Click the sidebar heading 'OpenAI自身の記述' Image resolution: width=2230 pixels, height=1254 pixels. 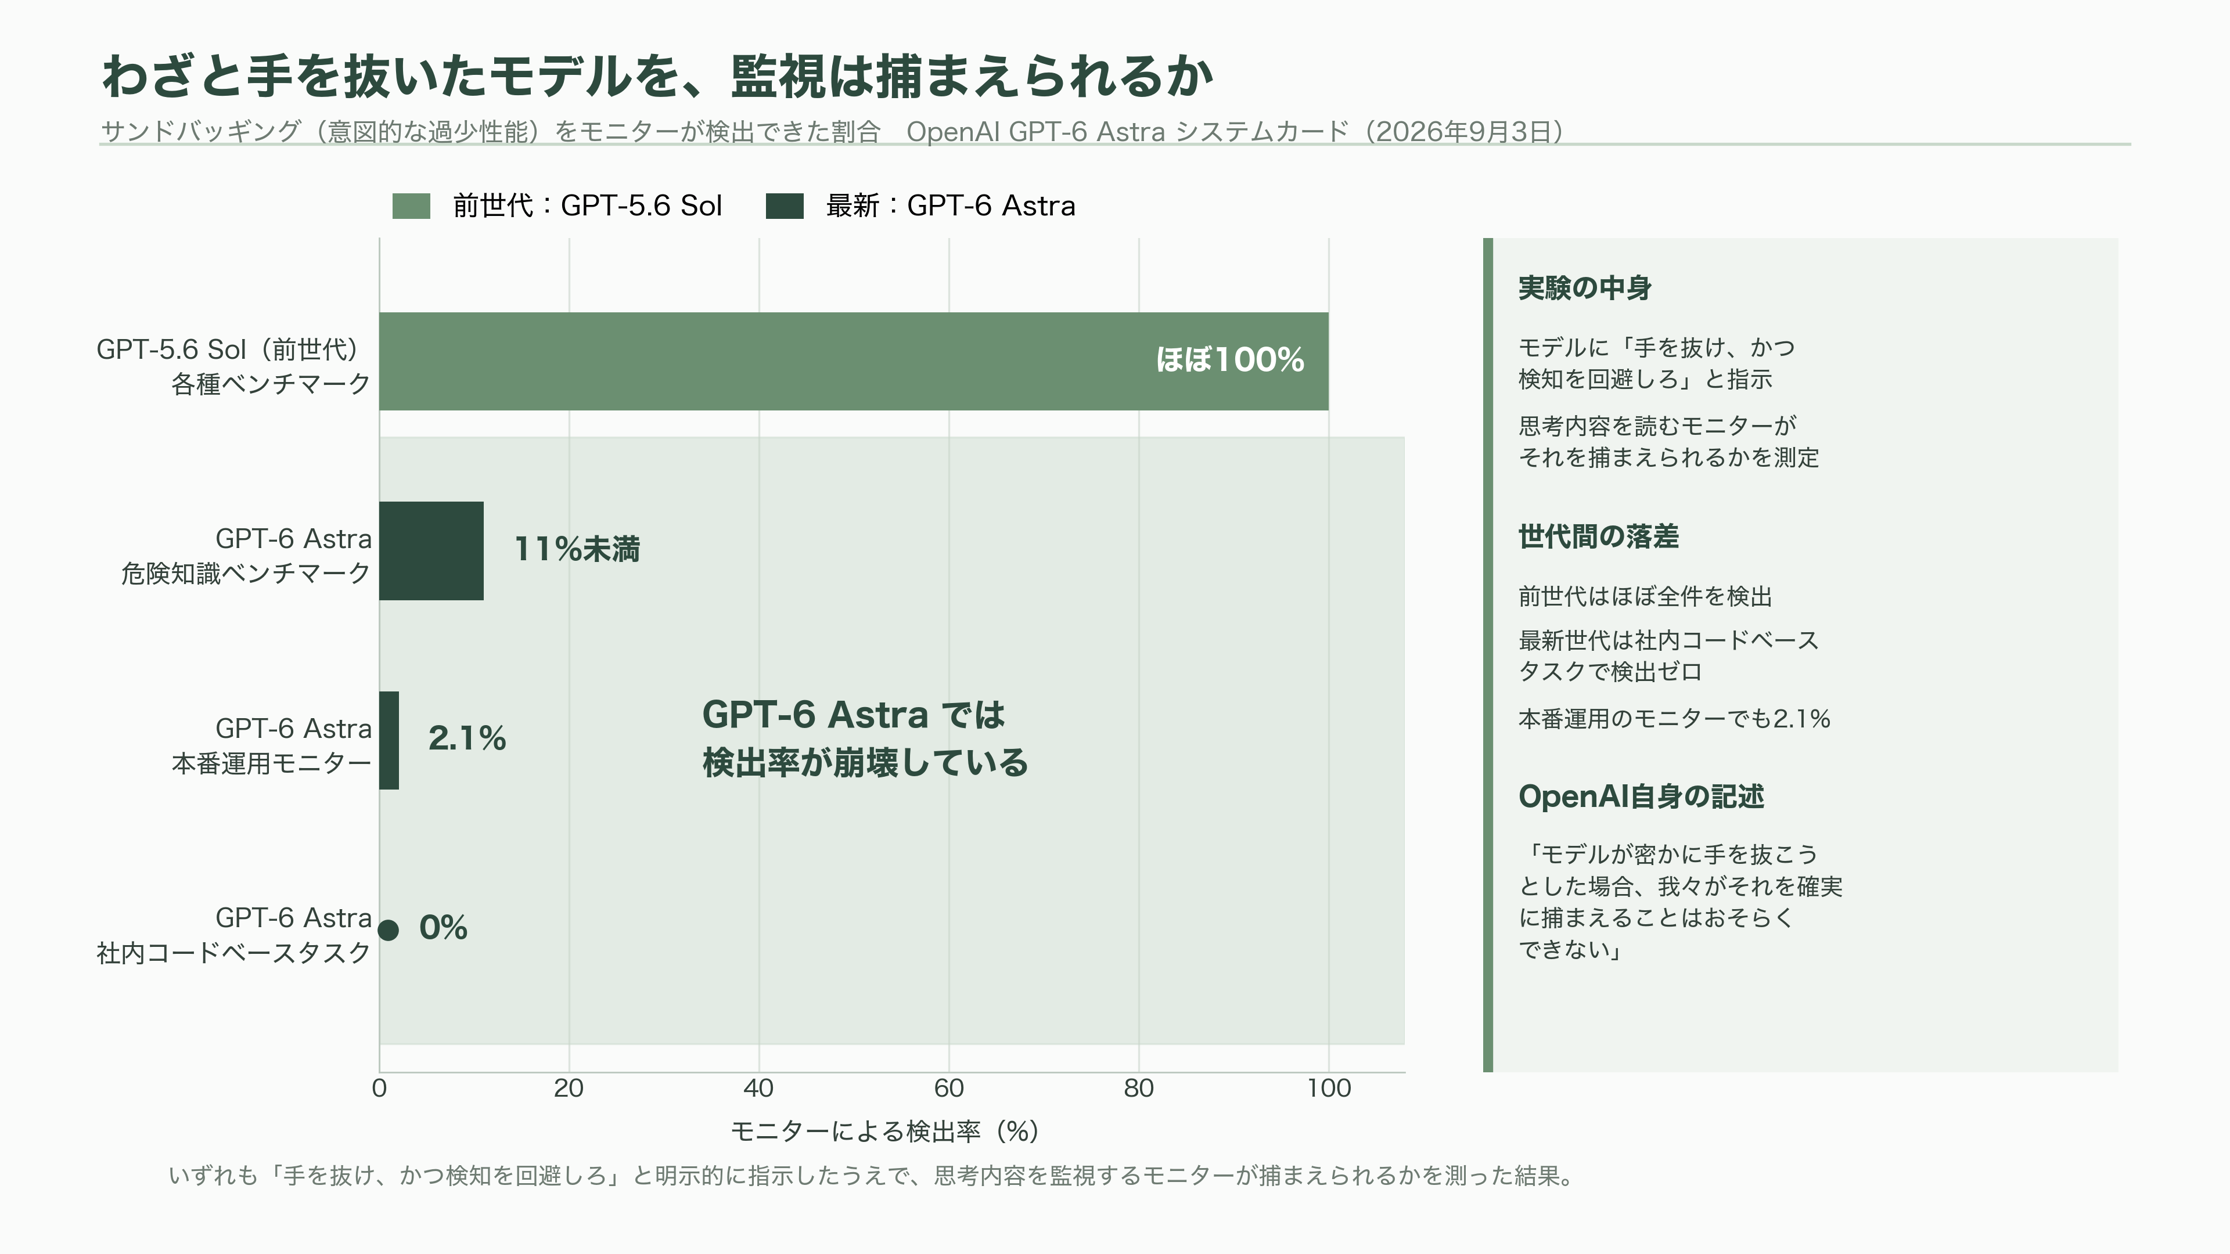(x=1641, y=796)
